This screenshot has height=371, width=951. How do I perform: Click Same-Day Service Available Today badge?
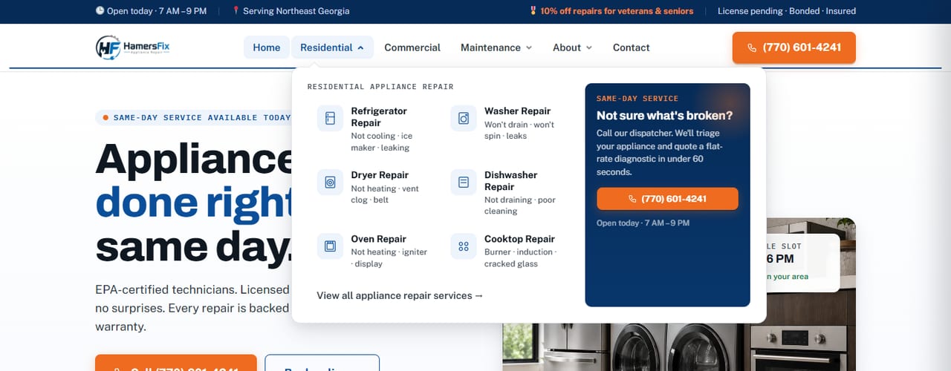196,117
